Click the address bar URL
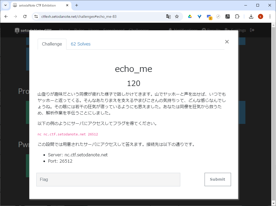Viewport: 276px width, 206px height. point(79,16)
